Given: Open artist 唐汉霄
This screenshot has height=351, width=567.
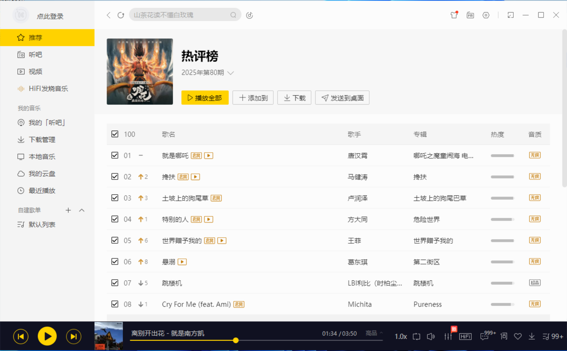Looking at the screenshot, I should tap(358, 156).
